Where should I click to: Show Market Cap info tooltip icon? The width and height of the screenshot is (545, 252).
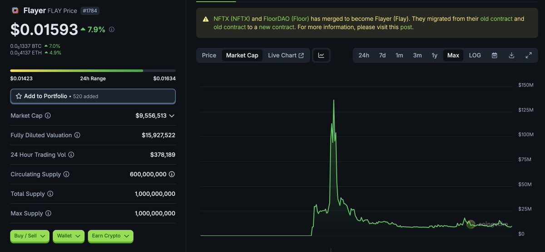click(48, 116)
